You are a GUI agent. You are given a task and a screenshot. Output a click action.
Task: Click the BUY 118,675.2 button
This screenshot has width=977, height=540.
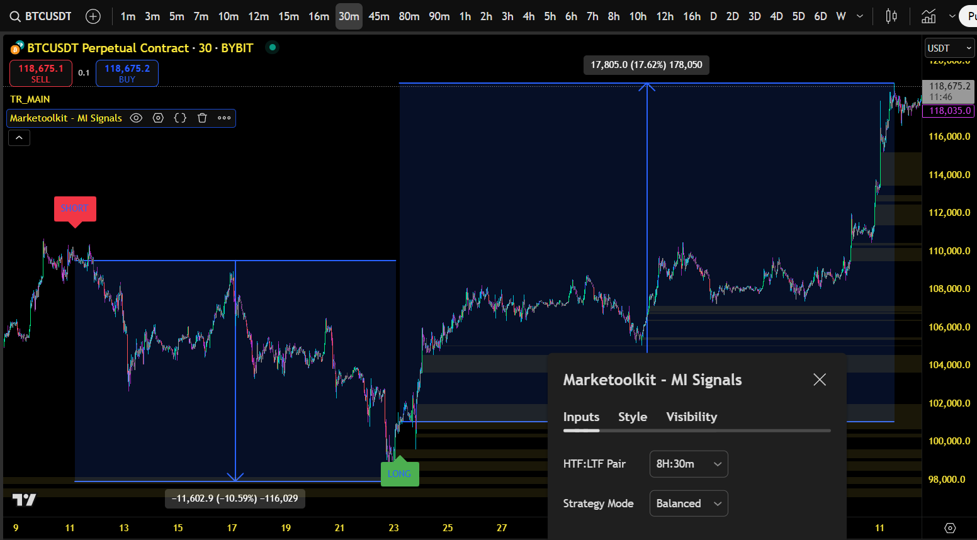click(x=127, y=73)
